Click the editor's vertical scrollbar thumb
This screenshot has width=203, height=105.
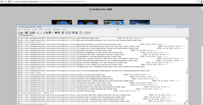[x=187, y=71]
